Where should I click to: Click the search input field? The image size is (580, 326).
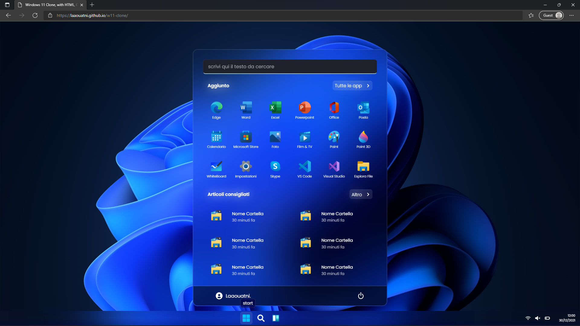click(290, 66)
